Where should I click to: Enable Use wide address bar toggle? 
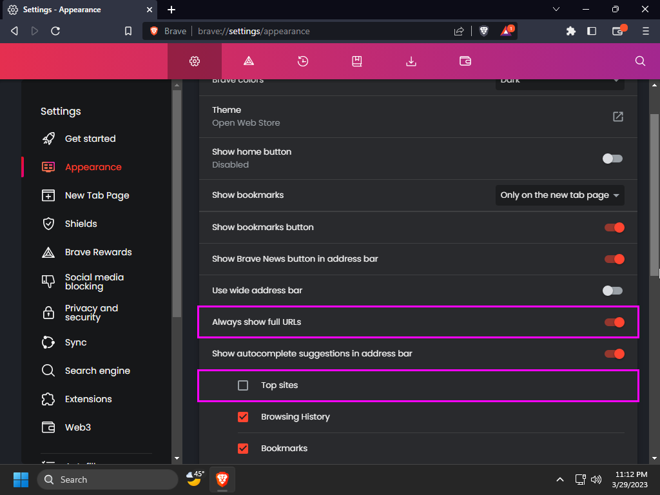click(612, 291)
